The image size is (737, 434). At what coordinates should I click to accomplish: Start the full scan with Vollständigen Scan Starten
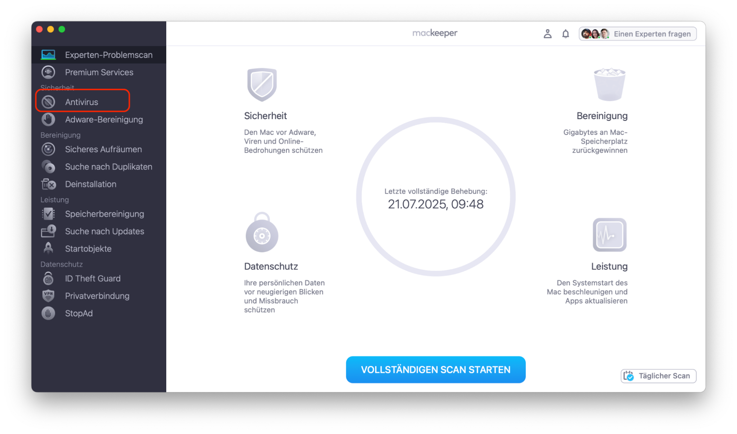[x=435, y=369]
